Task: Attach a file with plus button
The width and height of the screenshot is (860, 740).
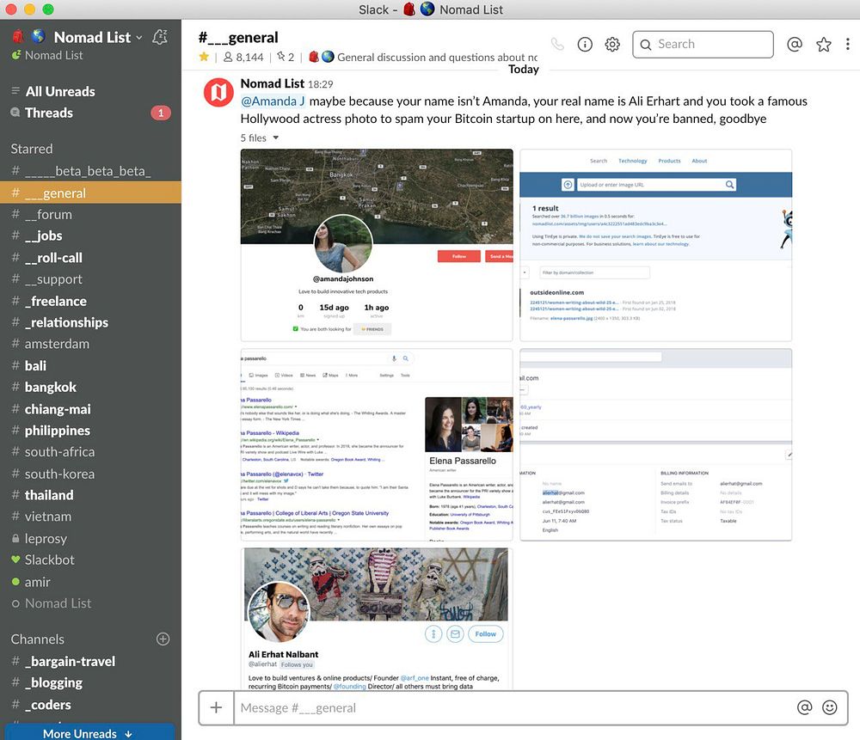Action: 216,707
